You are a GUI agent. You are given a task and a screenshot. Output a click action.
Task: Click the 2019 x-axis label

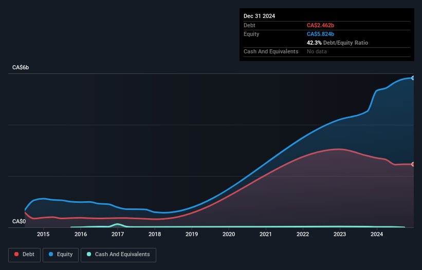point(192,234)
